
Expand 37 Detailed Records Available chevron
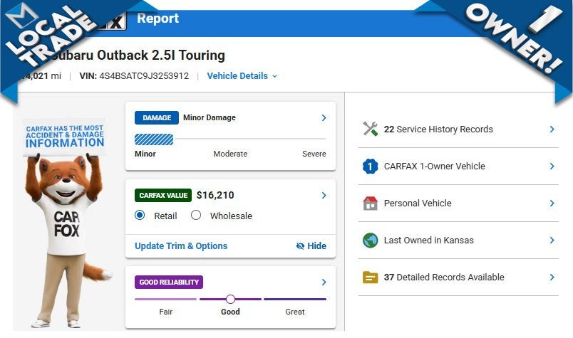552,278
